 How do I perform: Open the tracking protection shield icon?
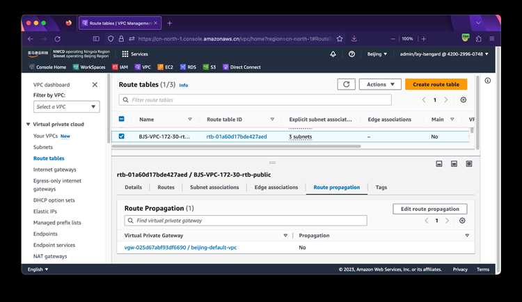(111, 39)
